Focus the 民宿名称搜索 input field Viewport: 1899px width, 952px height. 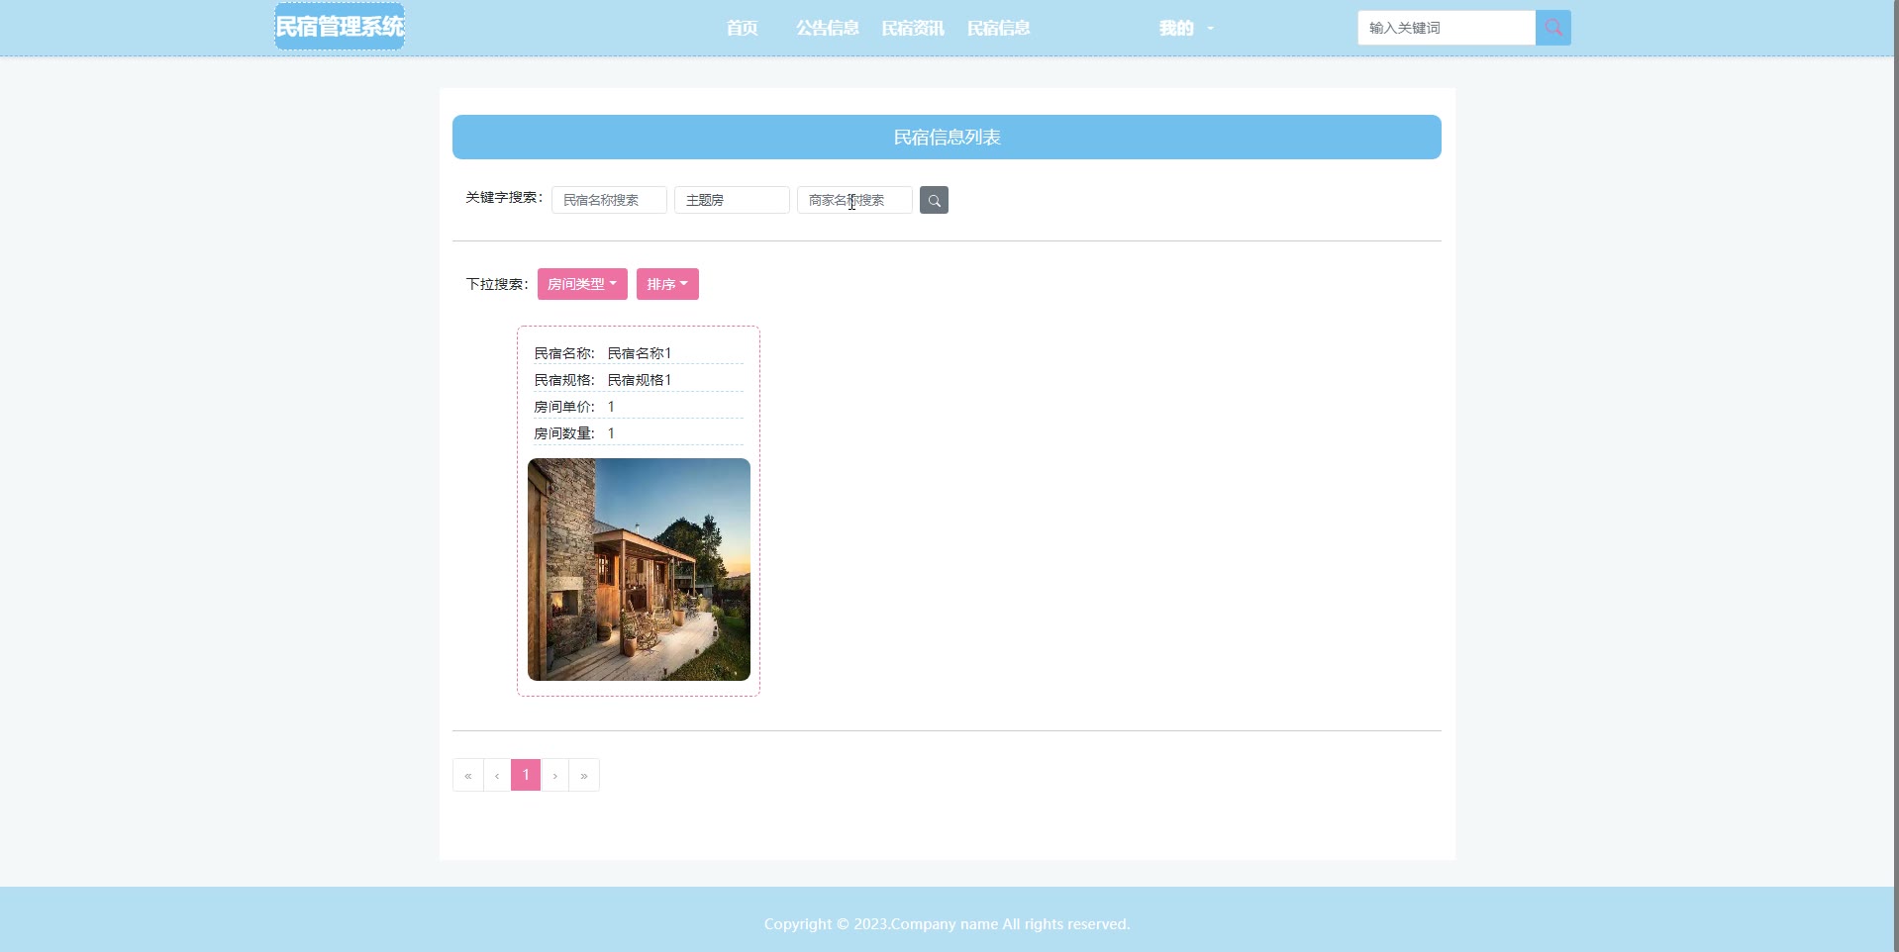click(x=609, y=200)
